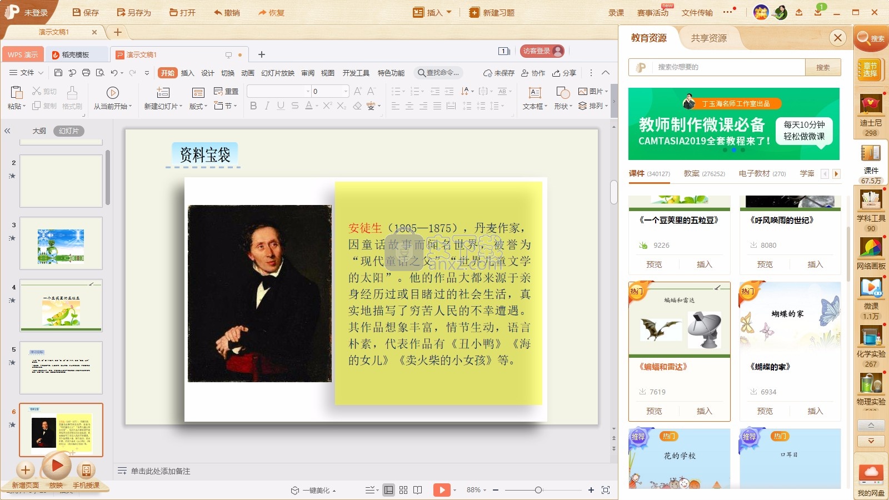Viewport: 889px width, 500px height.
Task: Select slide 3 thumbnail
Action: pyautogui.click(x=61, y=243)
